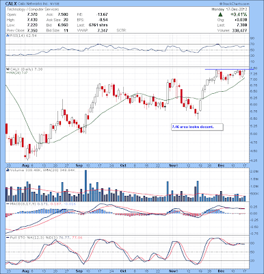The height and width of the screenshot is (274, 264).
Task: Click the Ask Size value 20
Action: pyautogui.click(x=66, y=20)
